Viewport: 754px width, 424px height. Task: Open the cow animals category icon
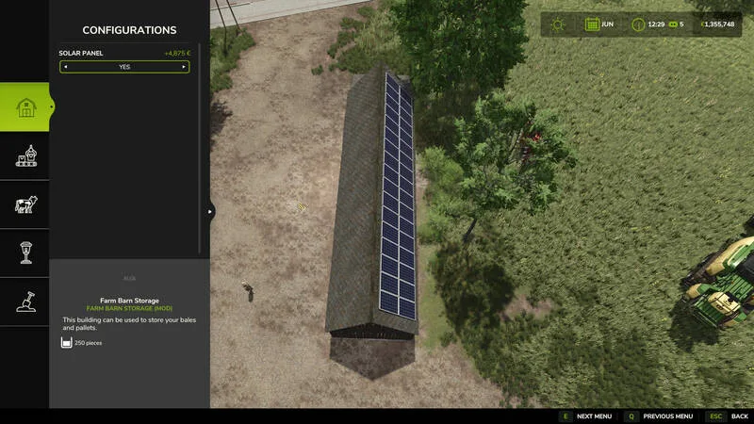point(26,204)
